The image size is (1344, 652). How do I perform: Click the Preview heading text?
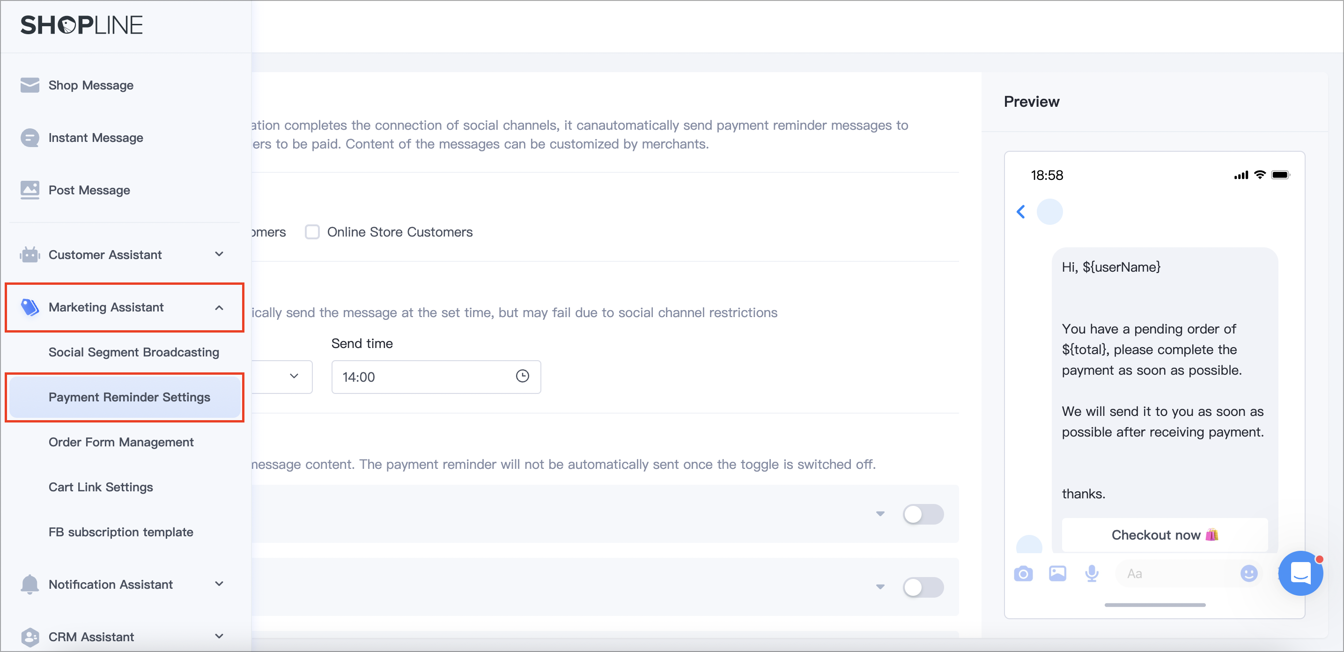coord(1032,101)
